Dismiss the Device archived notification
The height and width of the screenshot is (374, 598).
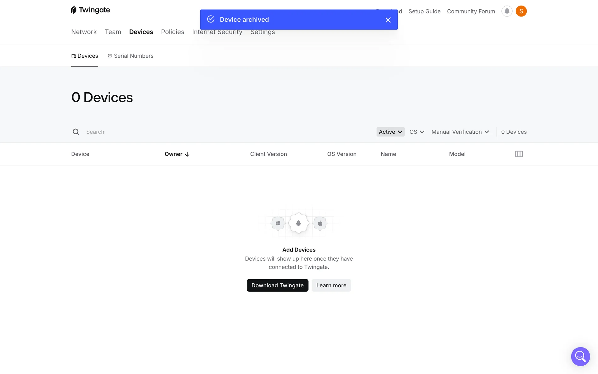pos(388,20)
